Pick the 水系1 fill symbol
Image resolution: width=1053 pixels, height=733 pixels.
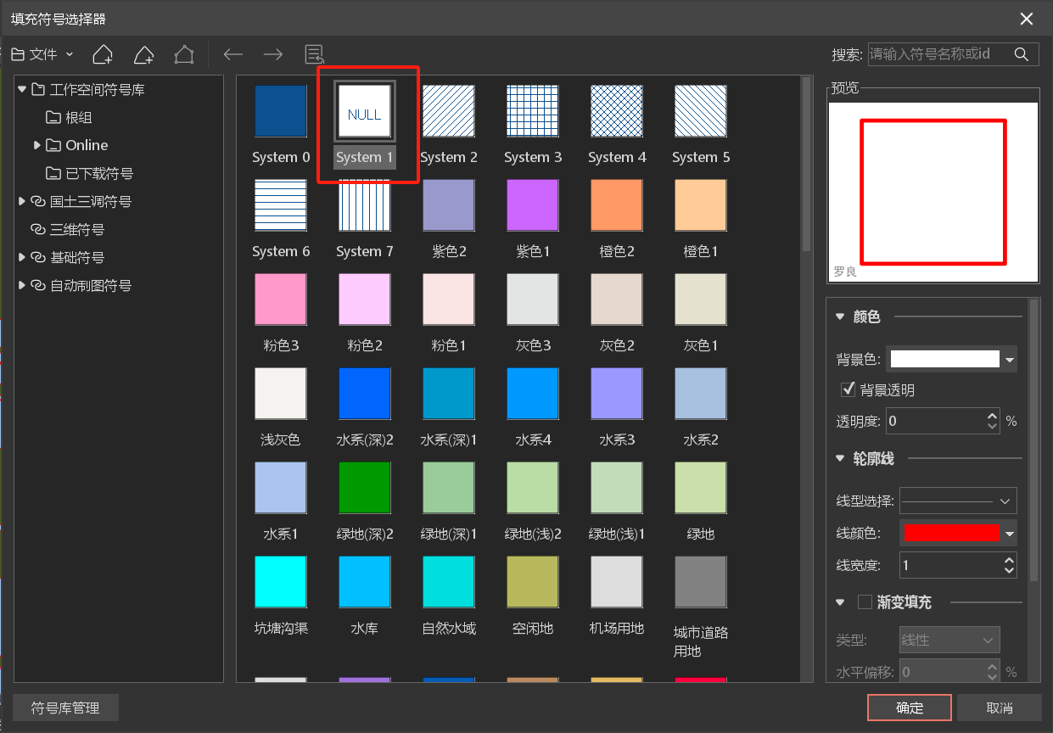pyautogui.click(x=281, y=488)
